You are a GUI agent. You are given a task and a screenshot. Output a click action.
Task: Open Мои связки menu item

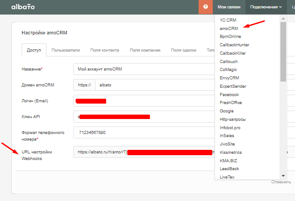[229, 7]
